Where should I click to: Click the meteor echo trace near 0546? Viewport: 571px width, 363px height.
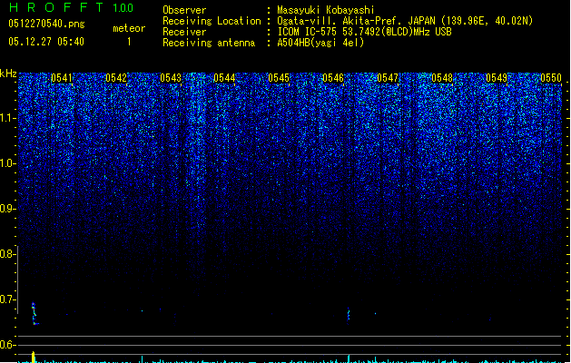349,314
